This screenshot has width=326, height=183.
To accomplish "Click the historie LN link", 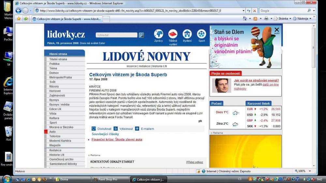I will tap(159, 66).
